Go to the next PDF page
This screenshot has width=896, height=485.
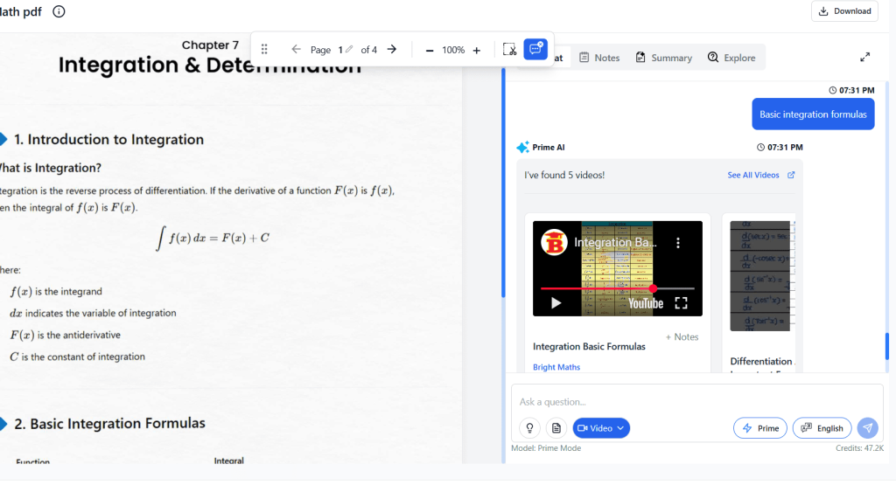(392, 50)
